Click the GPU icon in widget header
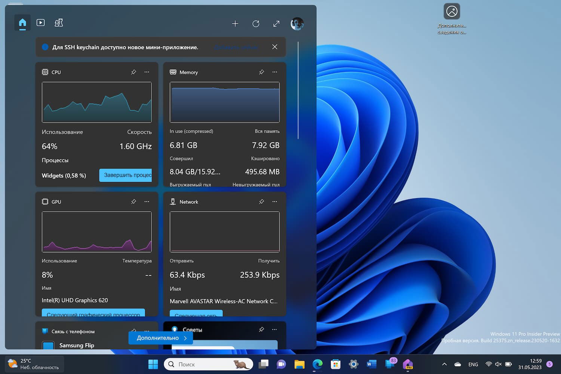 tap(45, 202)
